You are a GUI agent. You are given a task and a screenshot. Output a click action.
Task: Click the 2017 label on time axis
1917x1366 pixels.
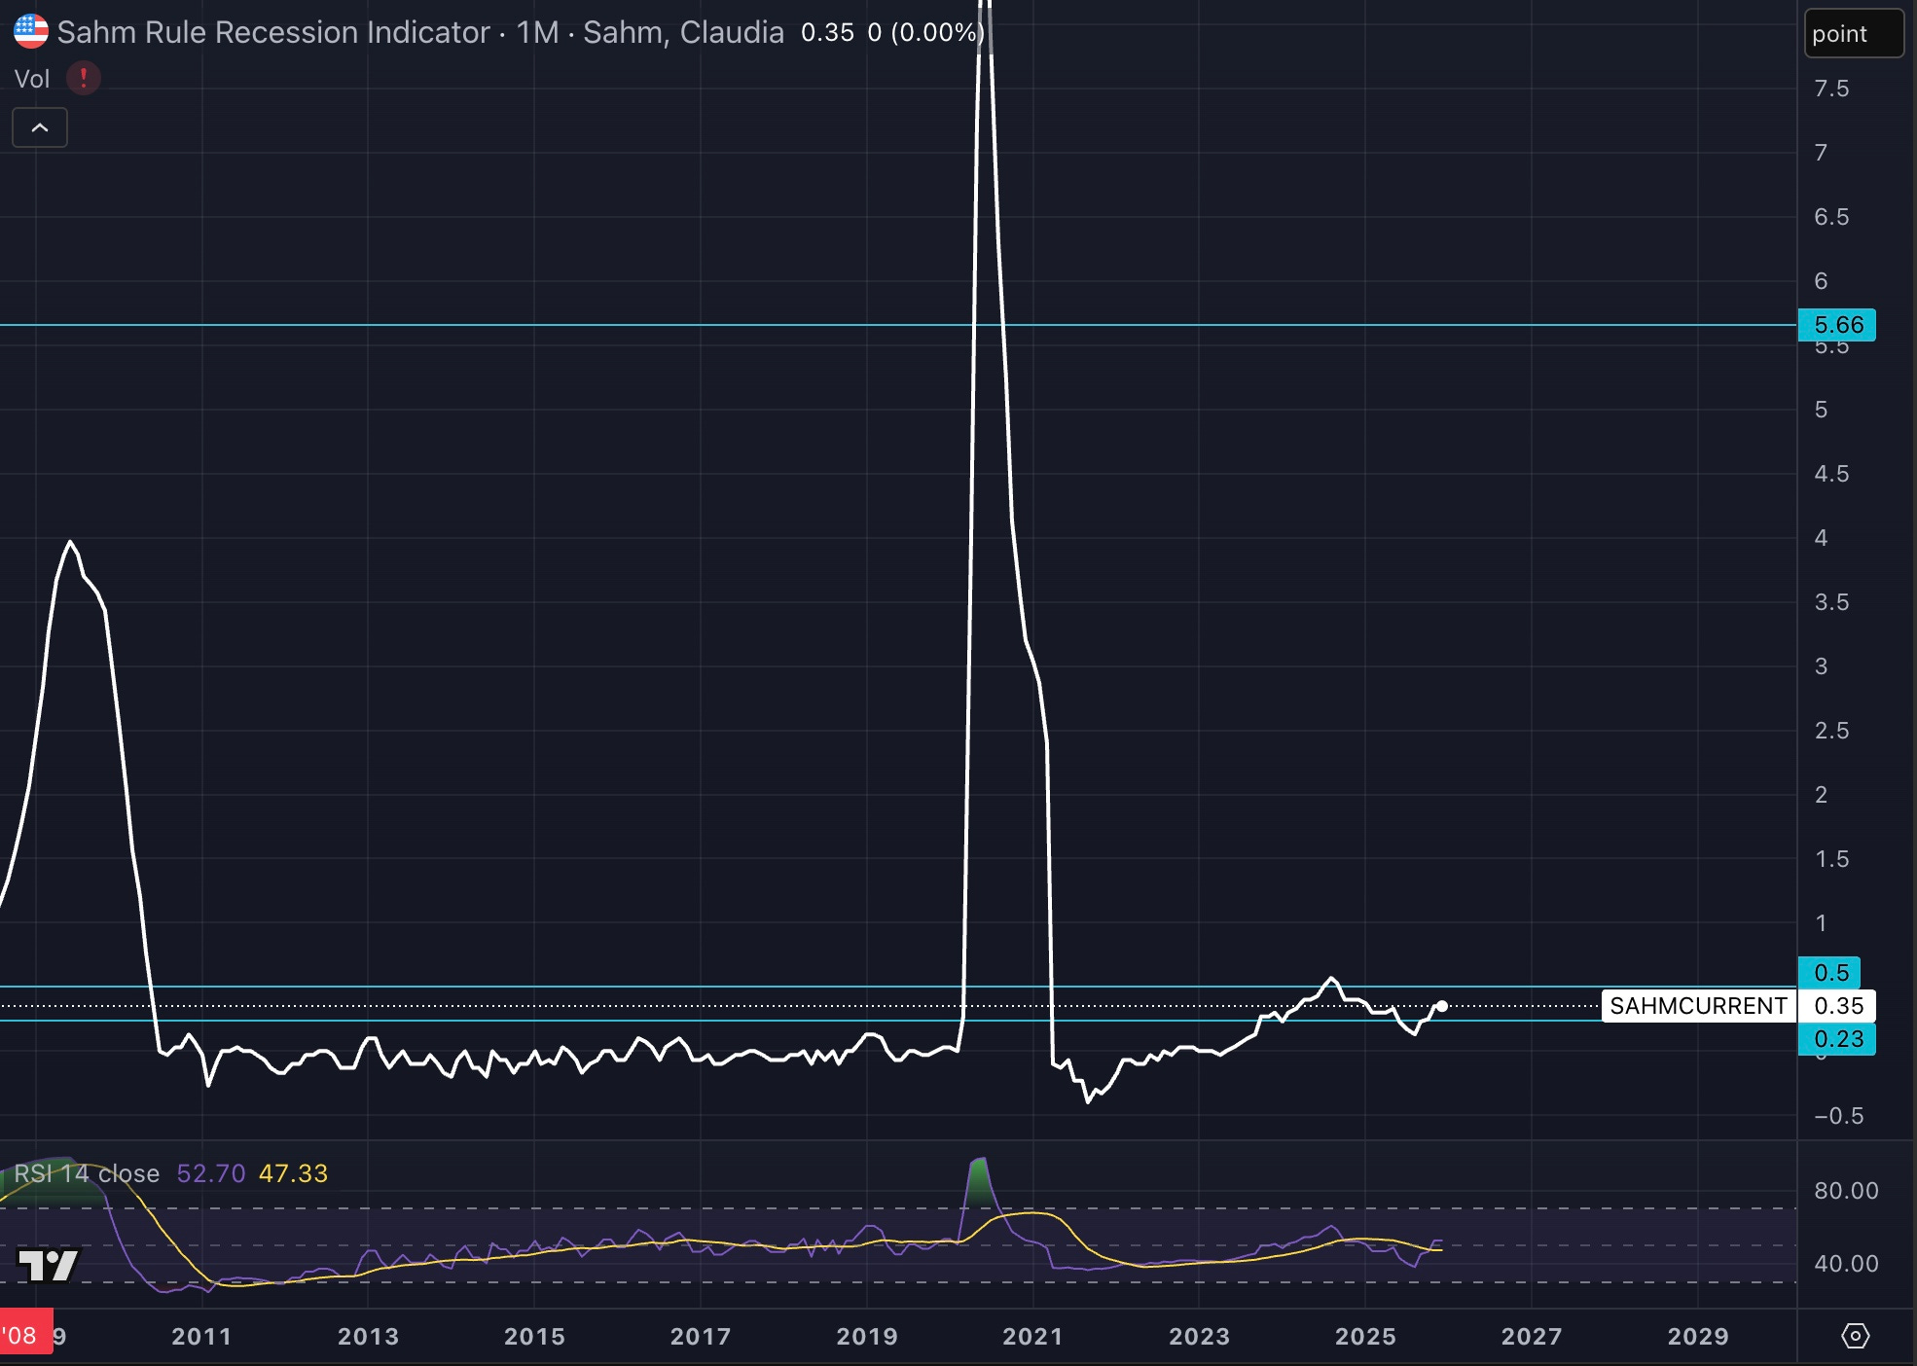pyautogui.click(x=701, y=1337)
